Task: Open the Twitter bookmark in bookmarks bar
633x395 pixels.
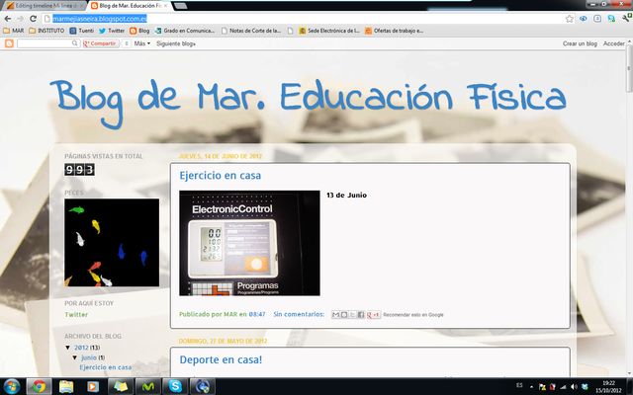Action: pyautogui.click(x=112, y=31)
